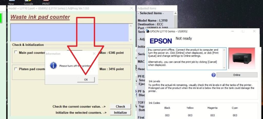Click the Check button in AdjProg
263x119 pixels.
[x=120, y=106]
